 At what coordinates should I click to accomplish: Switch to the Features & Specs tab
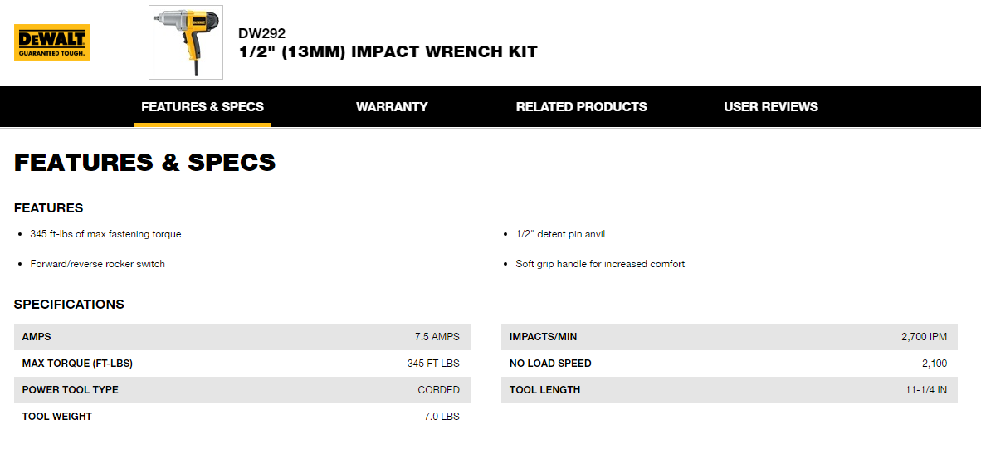pyautogui.click(x=203, y=107)
